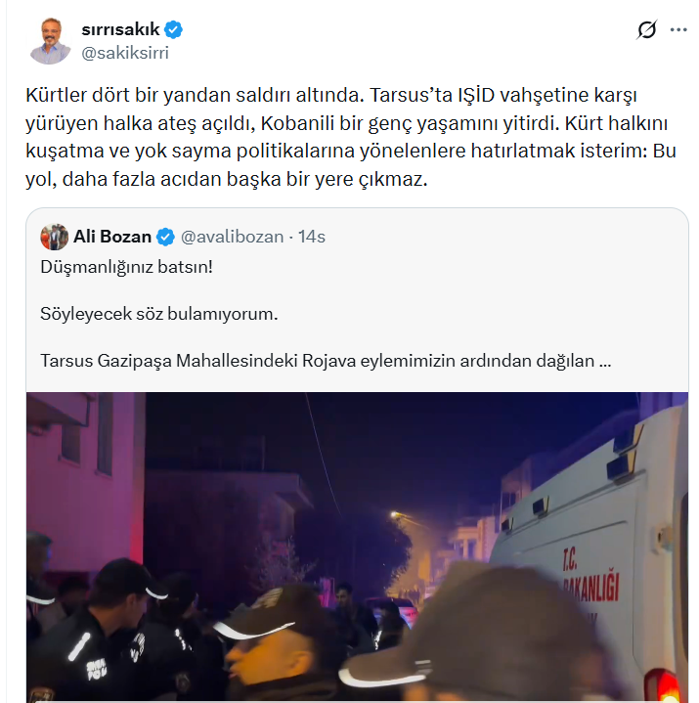Image resolution: width=699 pixels, height=703 pixels.
Task: Expand the truncated quoted tweet text ending in dağılan
Action: 326,361
